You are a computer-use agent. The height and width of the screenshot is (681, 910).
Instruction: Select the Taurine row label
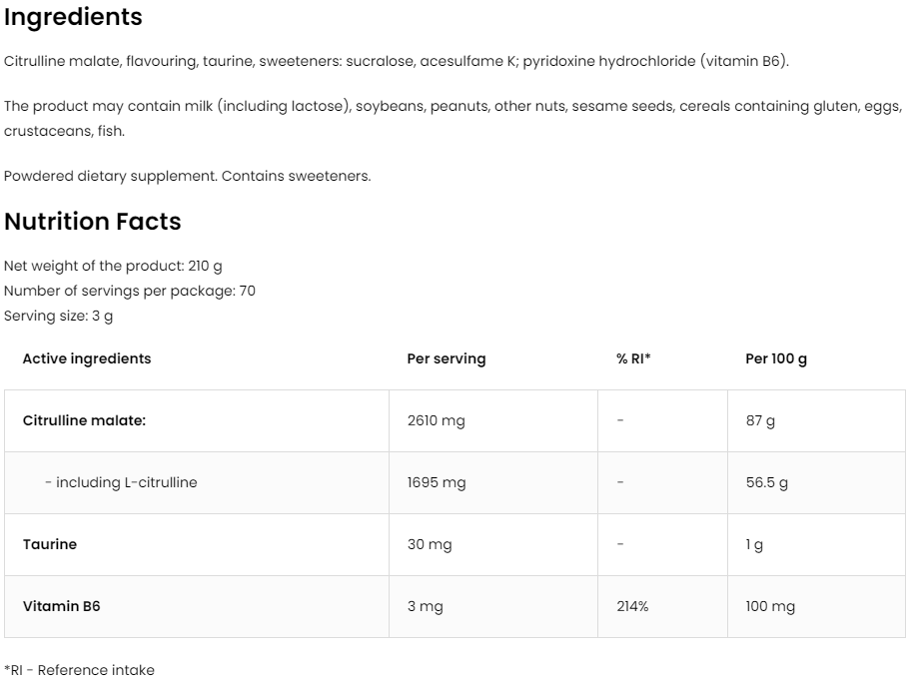[50, 544]
